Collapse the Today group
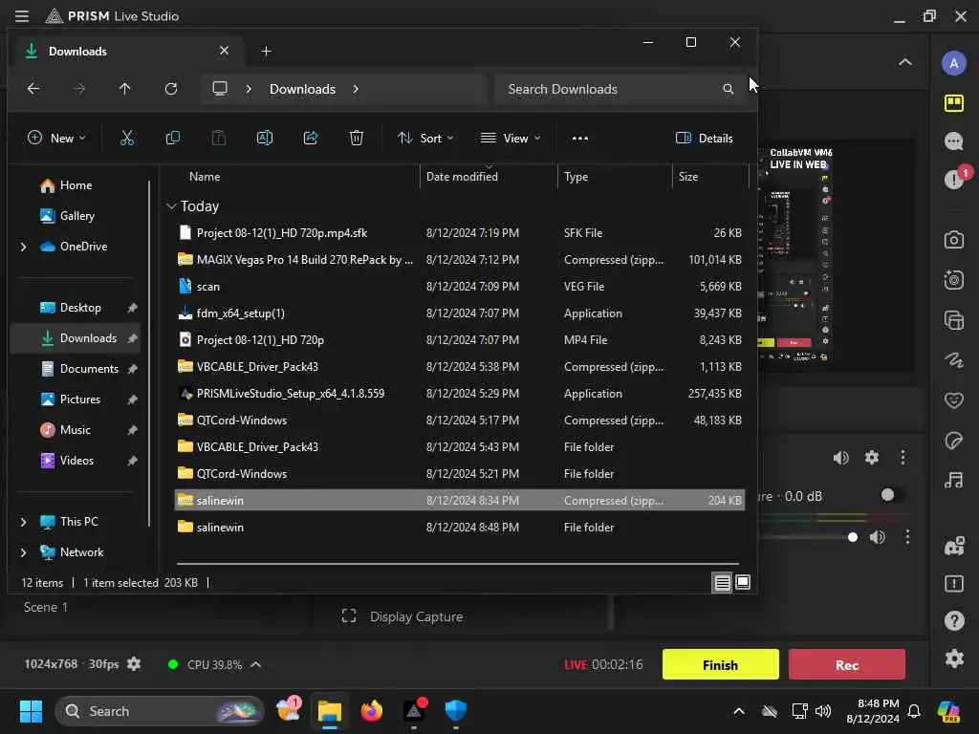Image resolution: width=979 pixels, height=734 pixels. click(x=171, y=206)
